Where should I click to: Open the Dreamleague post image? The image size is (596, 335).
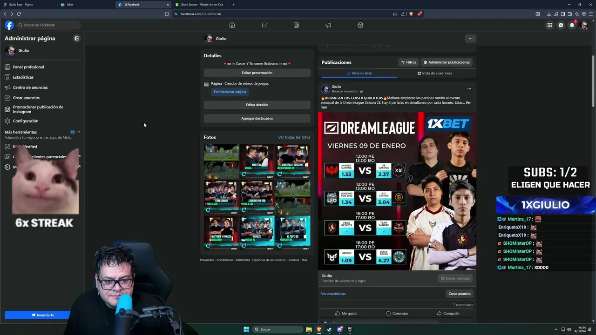[x=397, y=191]
